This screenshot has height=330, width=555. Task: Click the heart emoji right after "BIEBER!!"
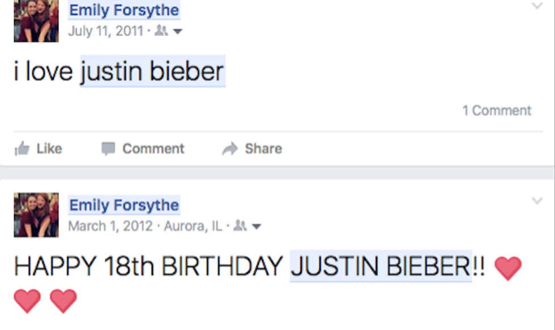507,267
